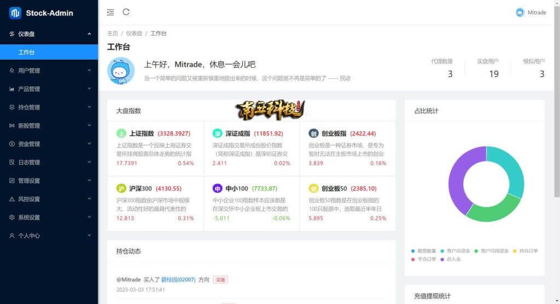Toggle 股票数量 legend item in chart
This screenshot has width=560, height=304.
[x=423, y=251]
